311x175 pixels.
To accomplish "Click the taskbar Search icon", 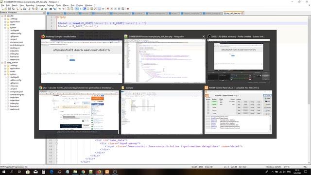I will 12,172.
